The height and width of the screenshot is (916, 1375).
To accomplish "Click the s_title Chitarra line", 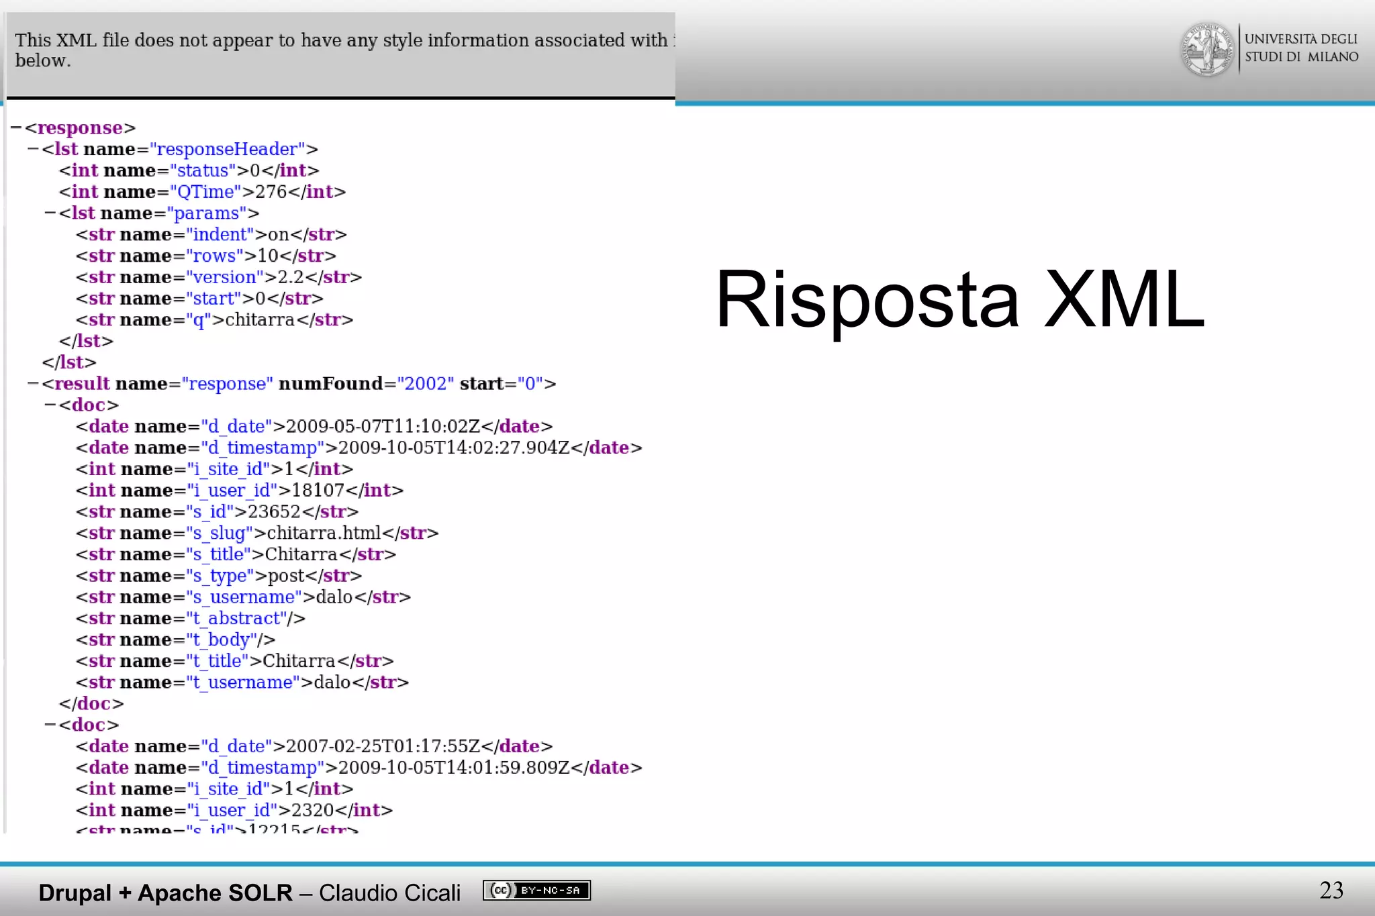I will click(x=236, y=555).
